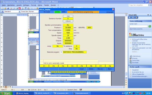Image resolution: width=152 pixels, height=95 pixels.
Task: Switch to Screenshots_BEA taskbar item
Action: 62,93
